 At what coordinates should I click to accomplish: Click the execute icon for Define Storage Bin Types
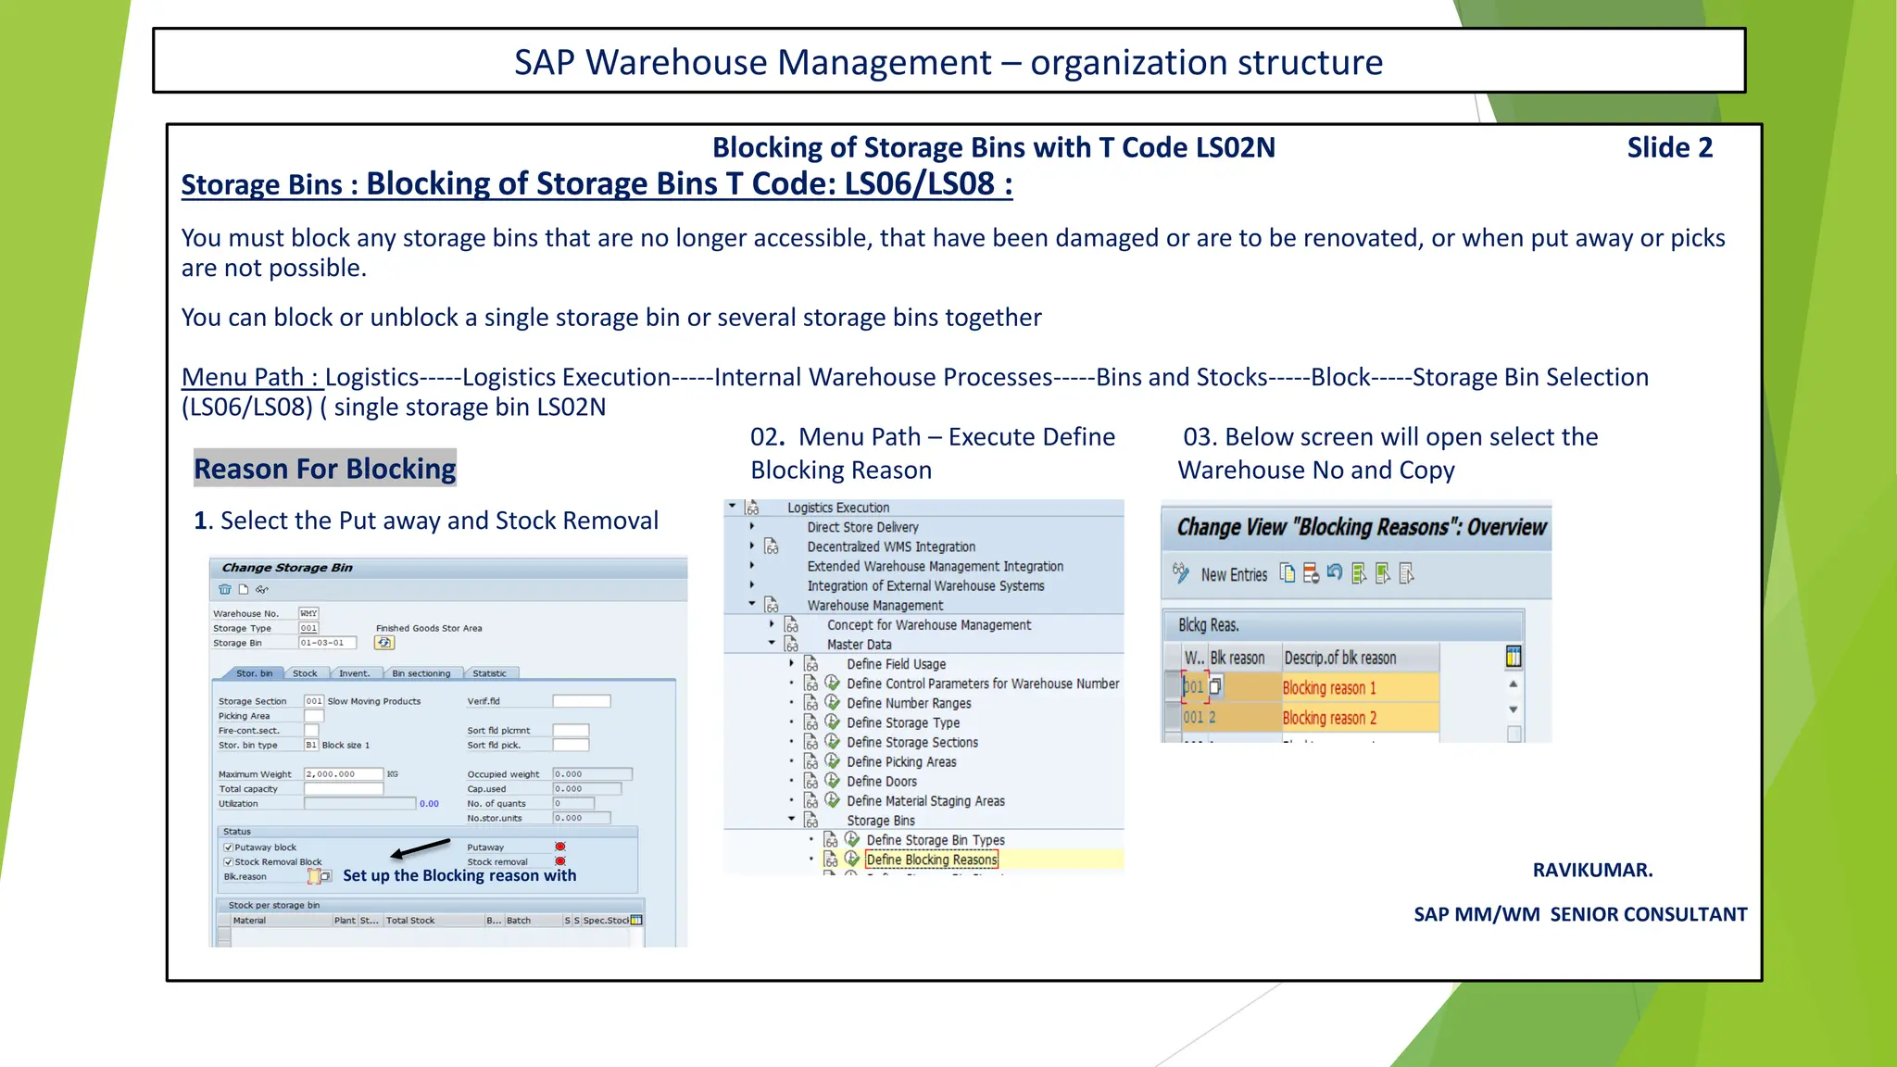852,839
